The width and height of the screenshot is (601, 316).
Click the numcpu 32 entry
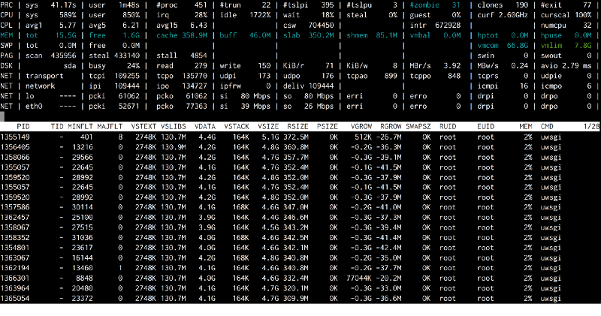(566, 26)
